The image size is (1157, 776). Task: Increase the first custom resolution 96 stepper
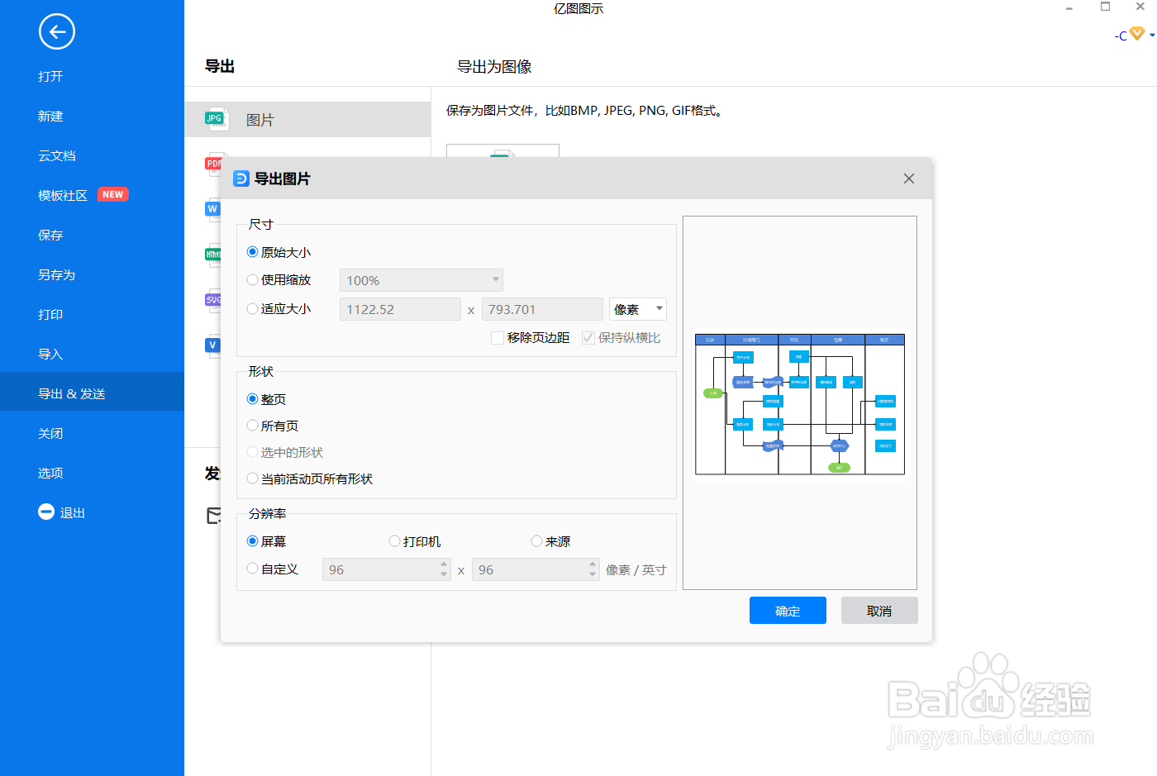pyautogui.click(x=444, y=564)
